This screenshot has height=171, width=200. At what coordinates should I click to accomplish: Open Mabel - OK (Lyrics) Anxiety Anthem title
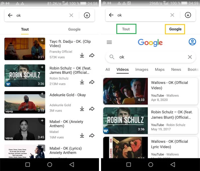66,150
